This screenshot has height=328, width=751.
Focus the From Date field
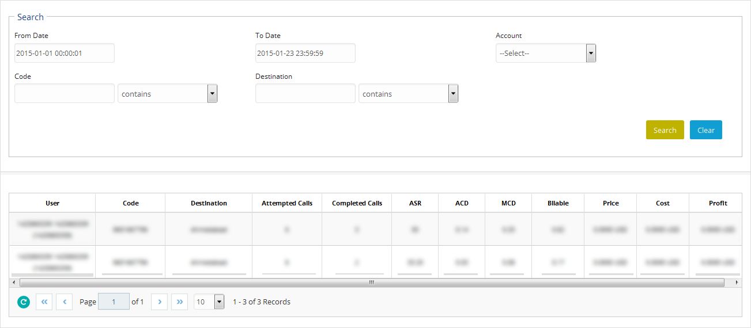click(65, 53)
